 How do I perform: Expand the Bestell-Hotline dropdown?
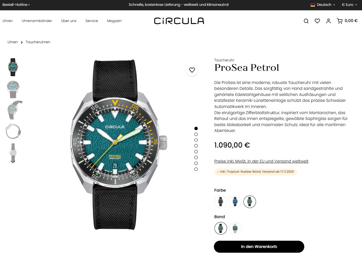[16, 5]
